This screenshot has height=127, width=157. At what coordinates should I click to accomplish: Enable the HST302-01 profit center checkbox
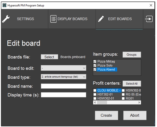pos(95,94)
